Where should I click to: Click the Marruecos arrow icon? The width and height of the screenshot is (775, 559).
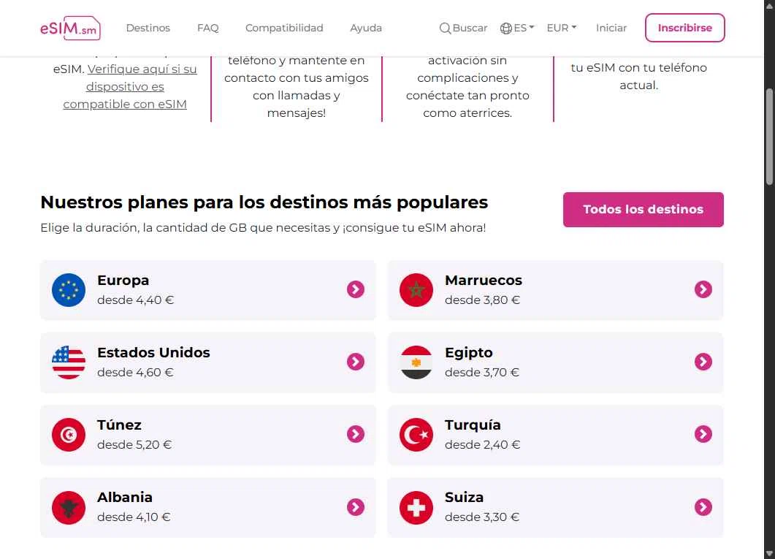tap(703, 290)
